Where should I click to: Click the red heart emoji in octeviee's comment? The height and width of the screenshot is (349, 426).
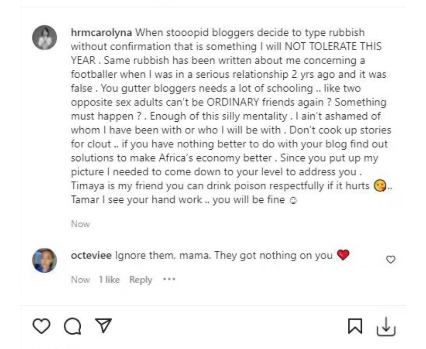[343, 255]
